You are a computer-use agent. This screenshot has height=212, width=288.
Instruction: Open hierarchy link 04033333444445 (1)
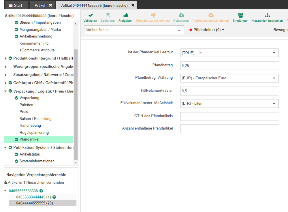coord(33,197)
